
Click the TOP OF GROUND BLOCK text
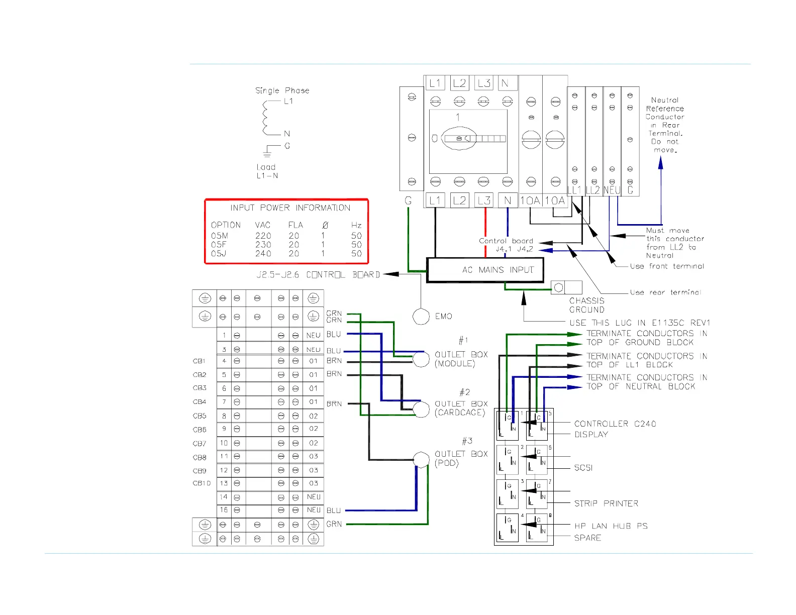(640, 342)
